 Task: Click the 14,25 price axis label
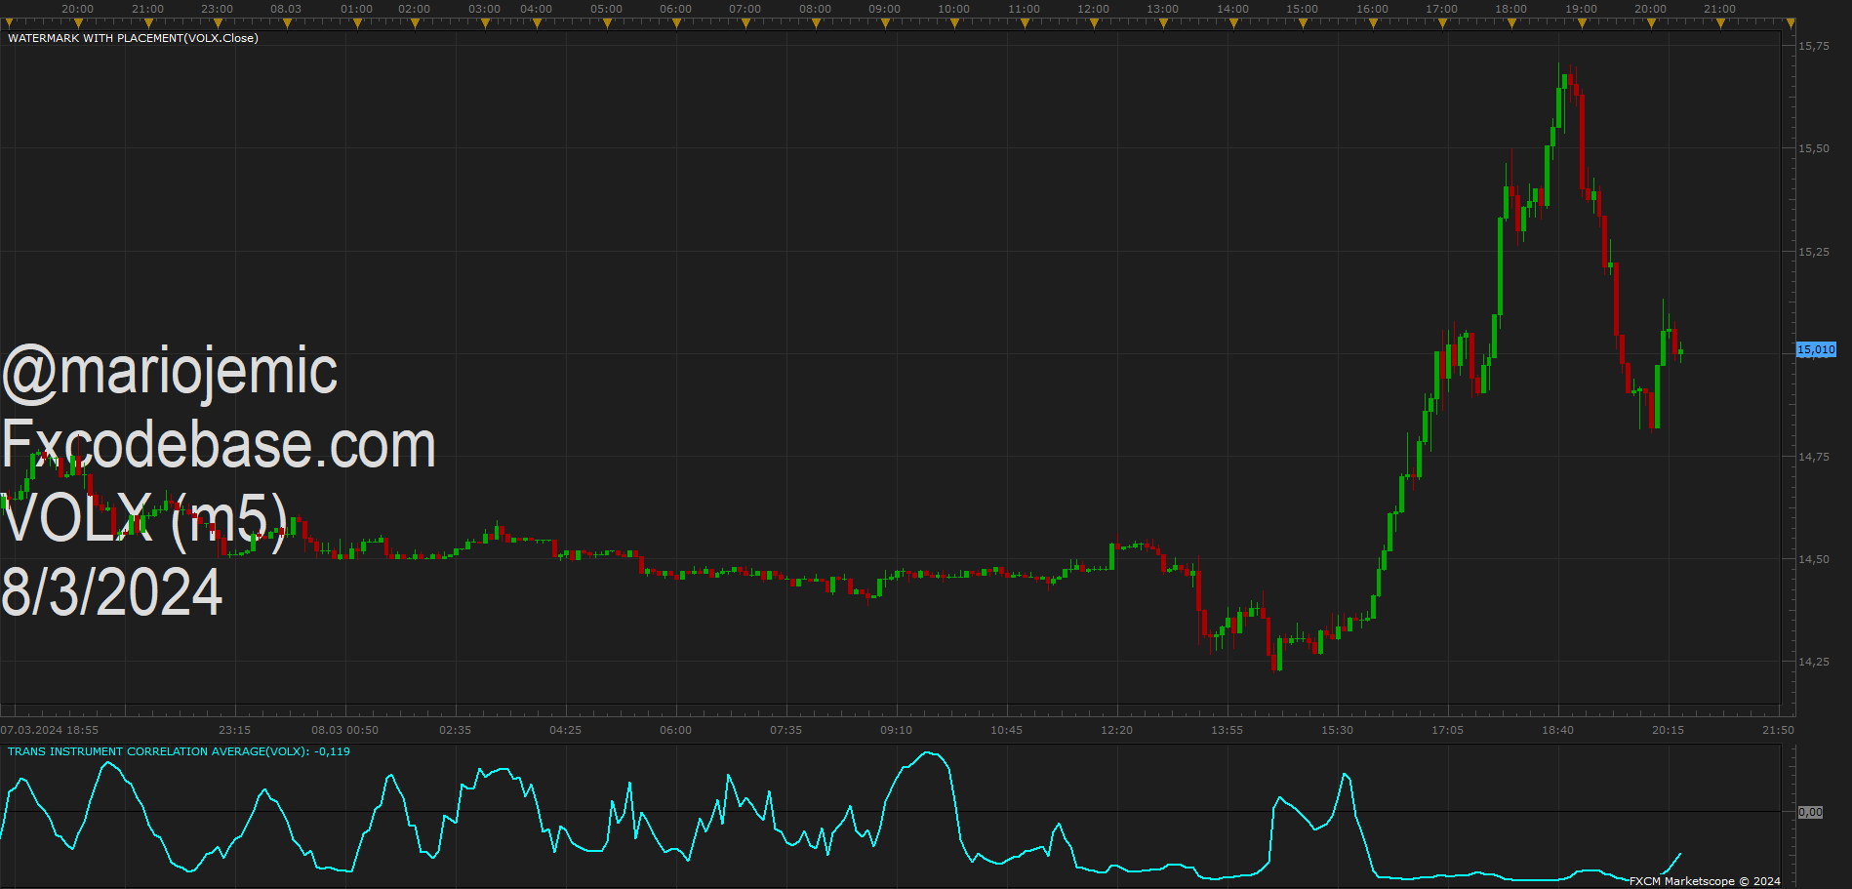tap(1814, 662)
